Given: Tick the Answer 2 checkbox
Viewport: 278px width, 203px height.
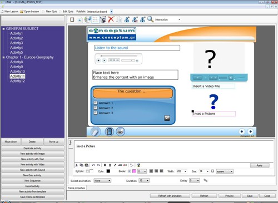Looking at the screenshot, I should (x=96, y=108).
